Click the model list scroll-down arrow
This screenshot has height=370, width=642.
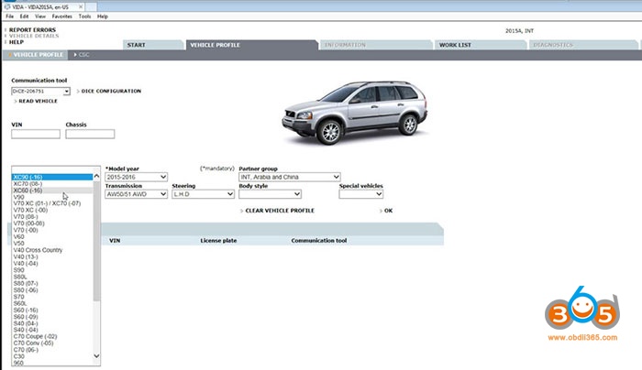click(x=96, y=356)
